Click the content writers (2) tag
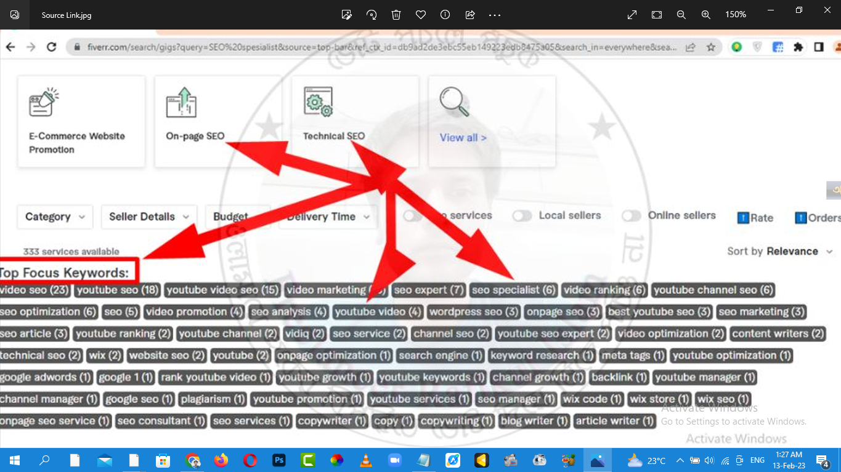The width and height of the screenshot is (841, 472). pos(778,334)
